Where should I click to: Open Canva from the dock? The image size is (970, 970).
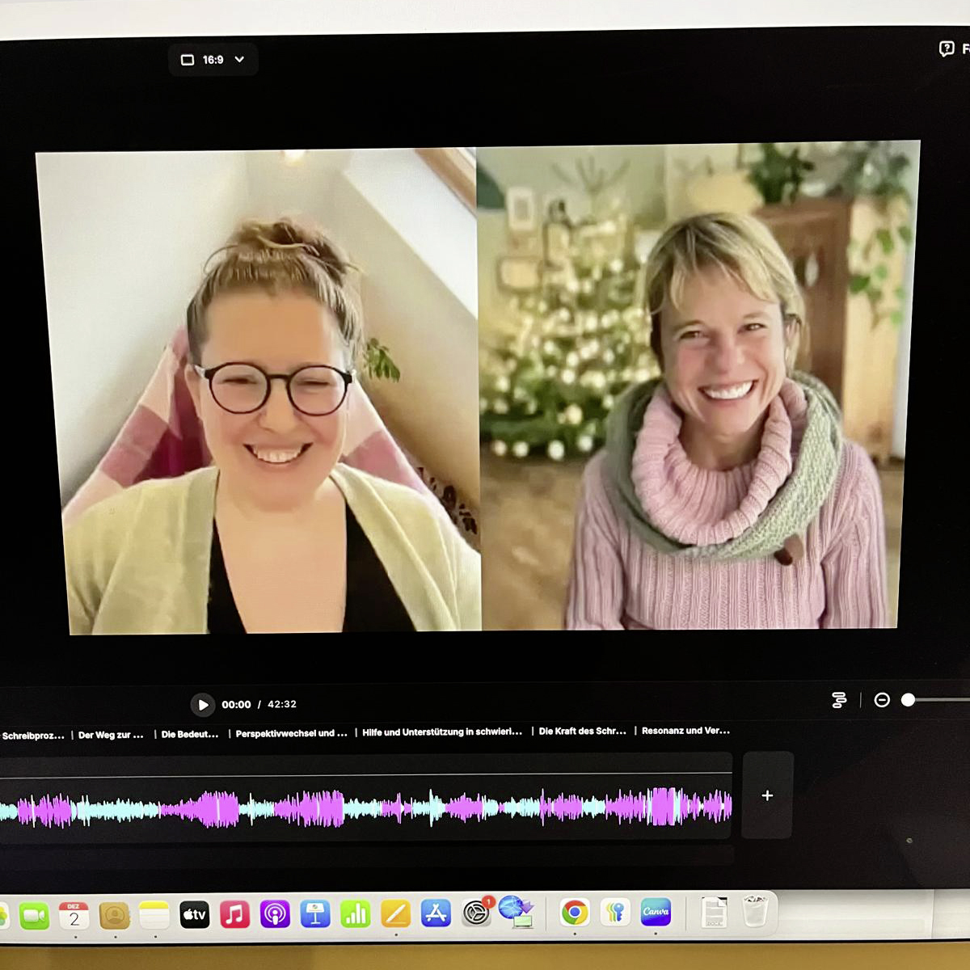[x=656, y=913]
